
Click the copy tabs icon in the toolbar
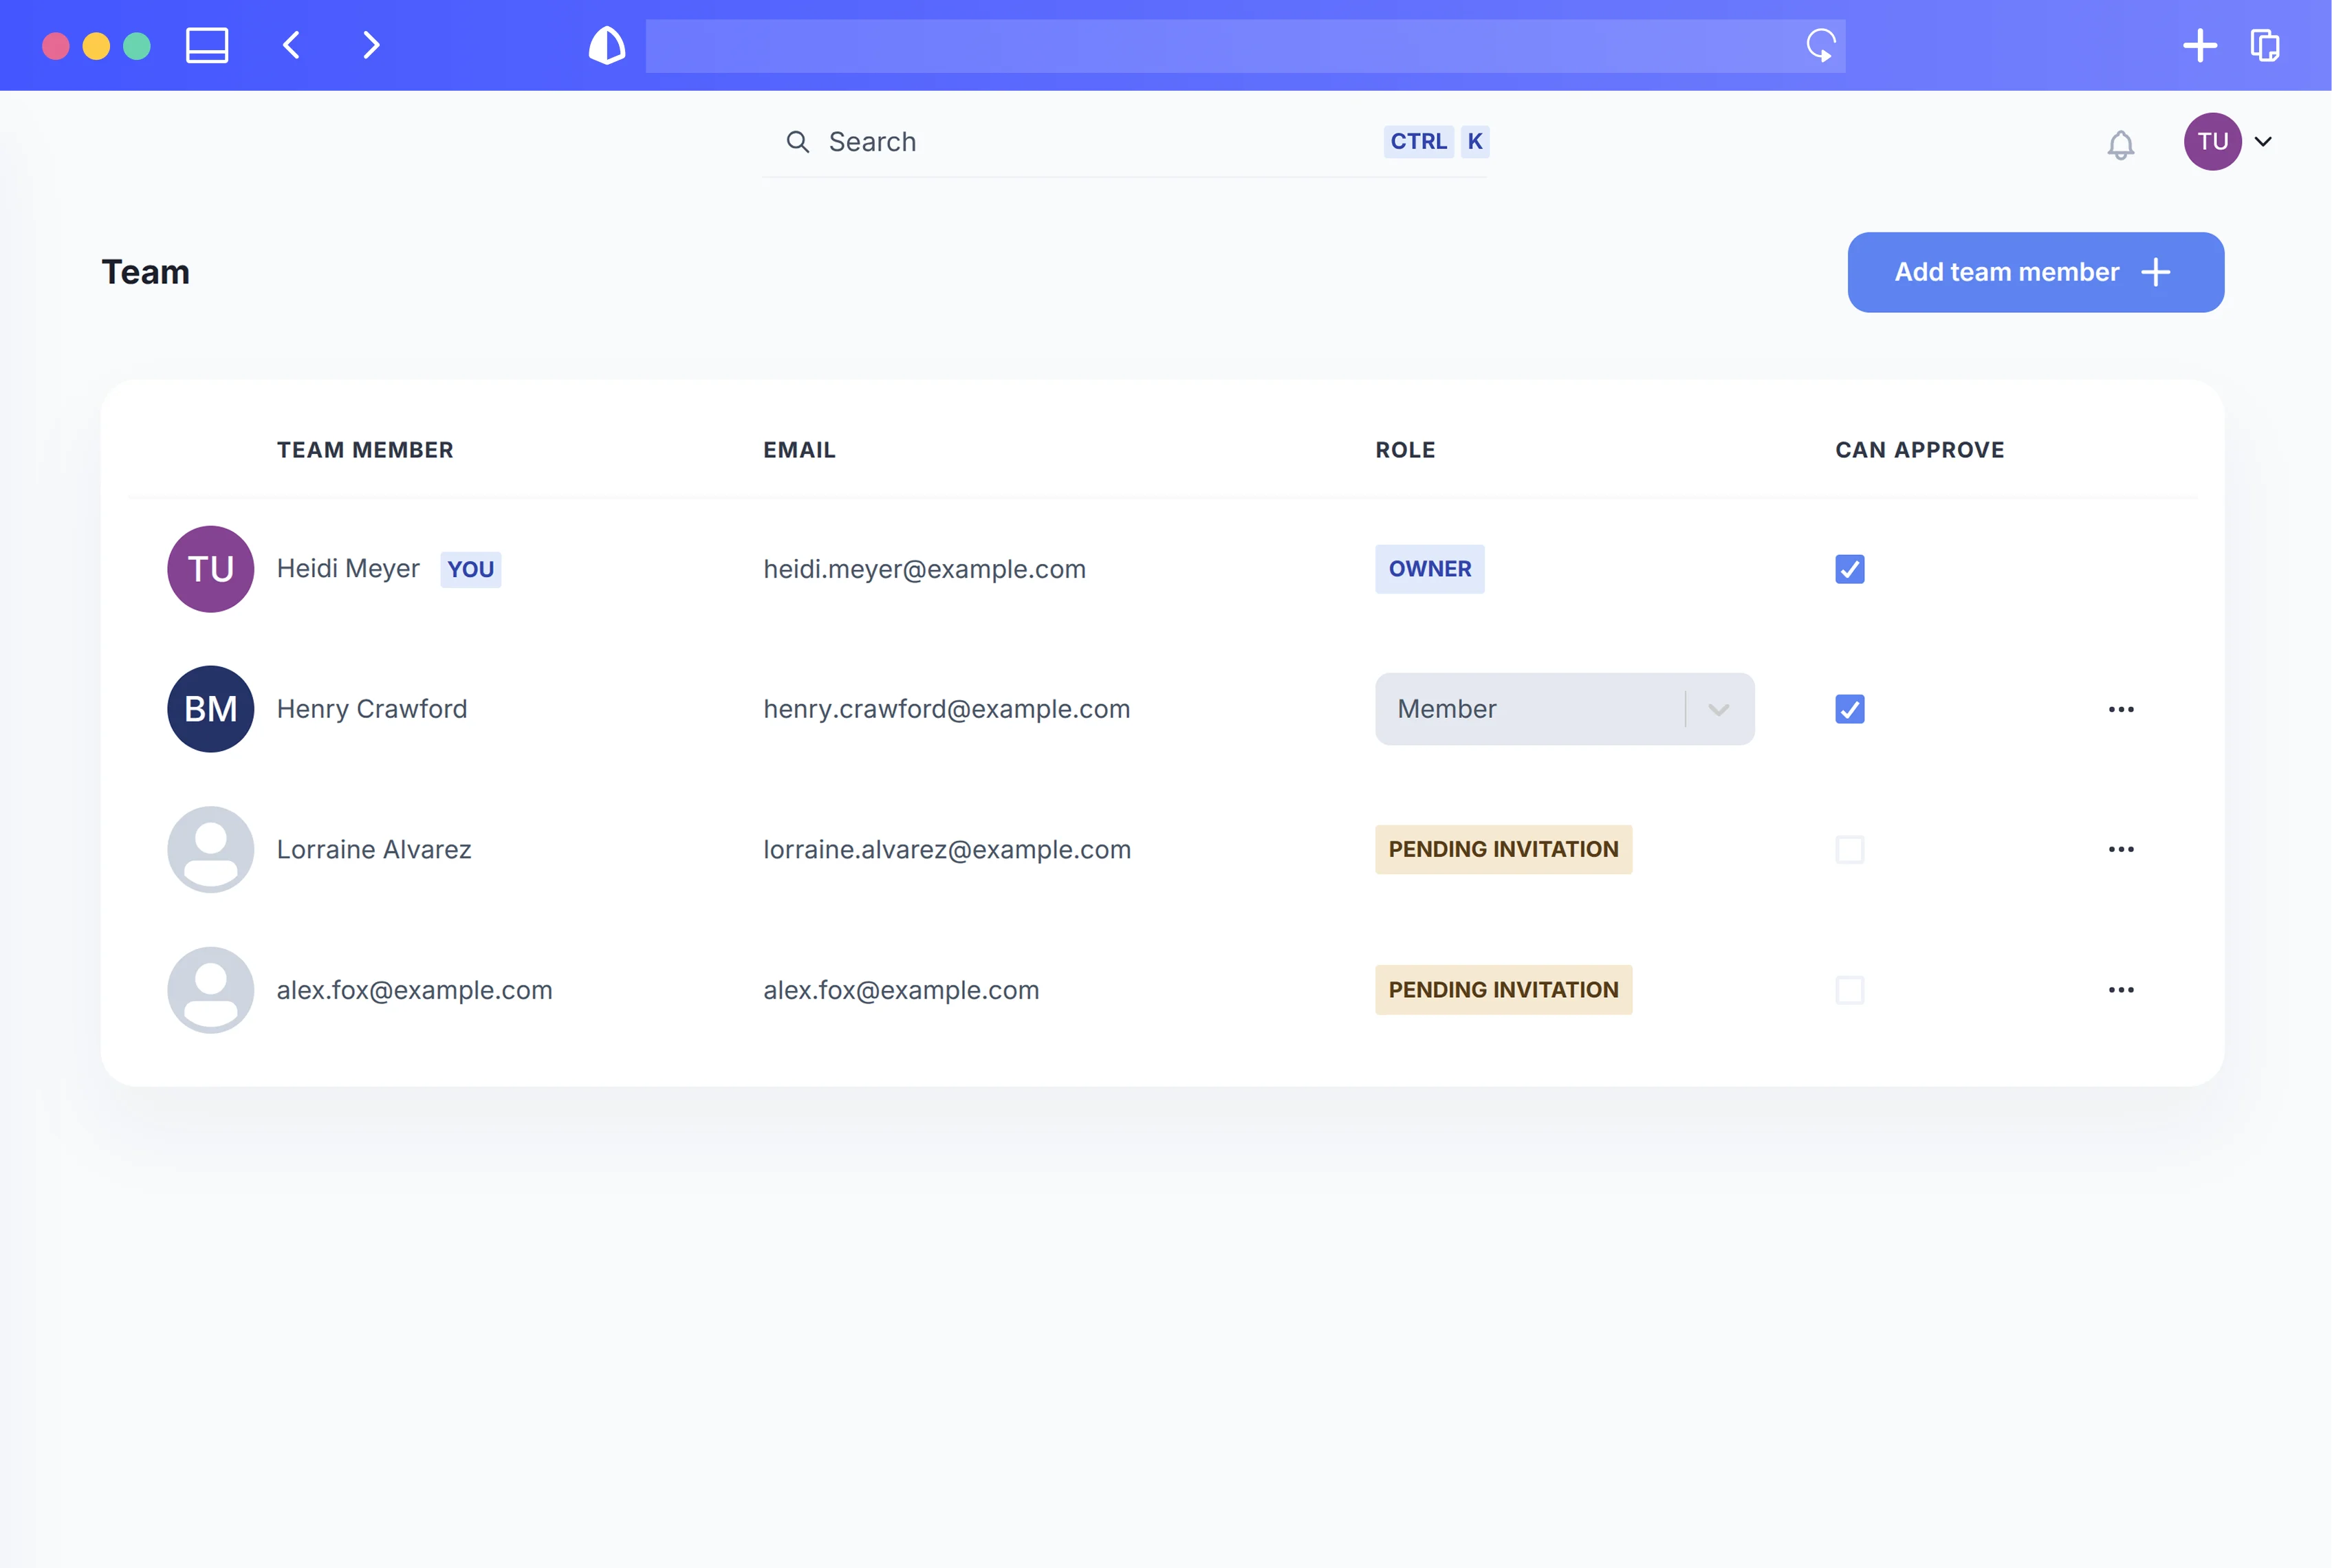pos(2265,45)
